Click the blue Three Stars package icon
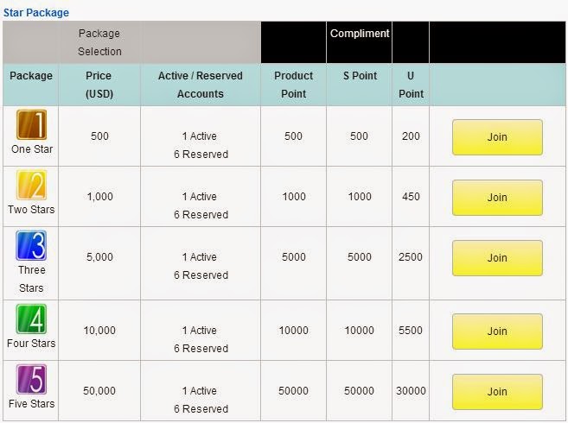Viewport: 568px width, 423px height. pyautogui.click(x=31, y=245)
